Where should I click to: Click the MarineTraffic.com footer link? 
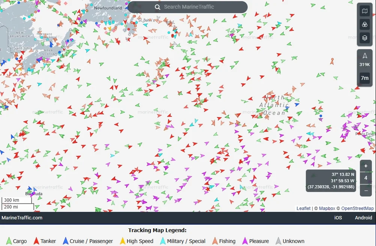22,218
